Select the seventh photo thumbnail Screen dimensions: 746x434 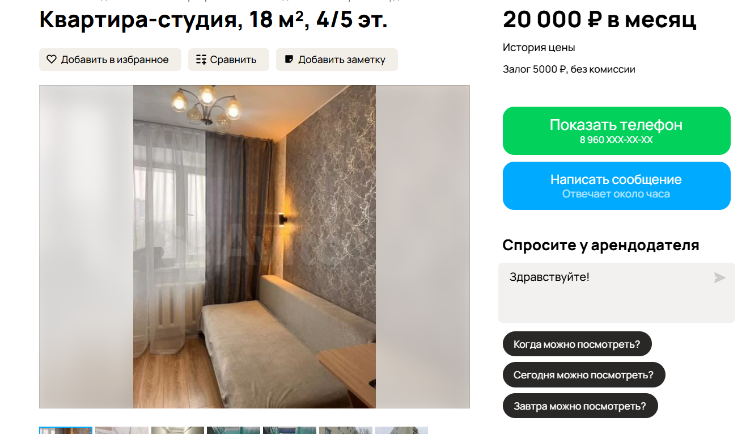pos(401,431)
